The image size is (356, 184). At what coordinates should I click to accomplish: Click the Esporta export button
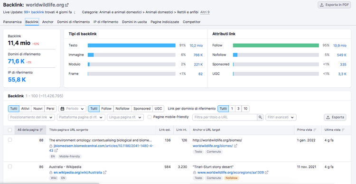(x=335, y=117)
